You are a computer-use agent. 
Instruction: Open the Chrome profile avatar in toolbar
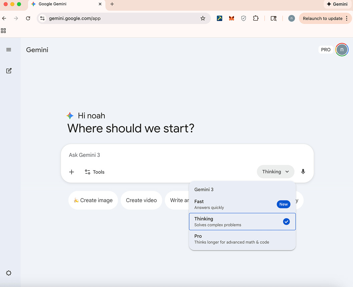click(292, 18)
